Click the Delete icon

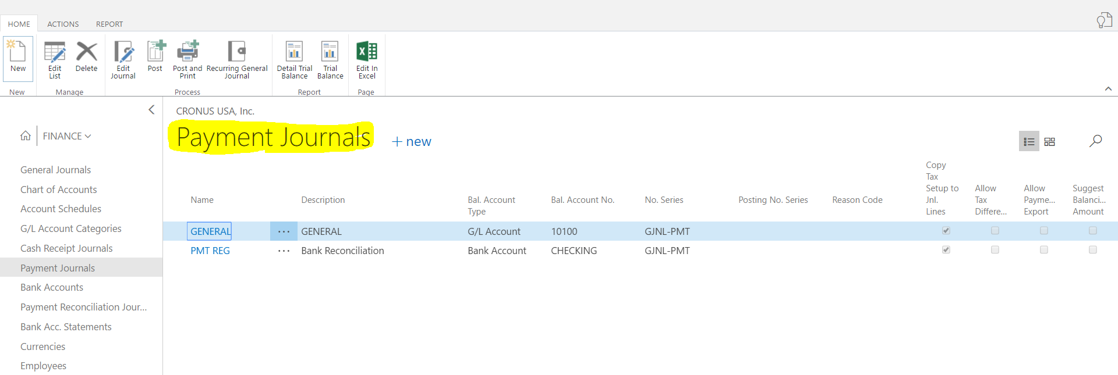tap(87, 56)
